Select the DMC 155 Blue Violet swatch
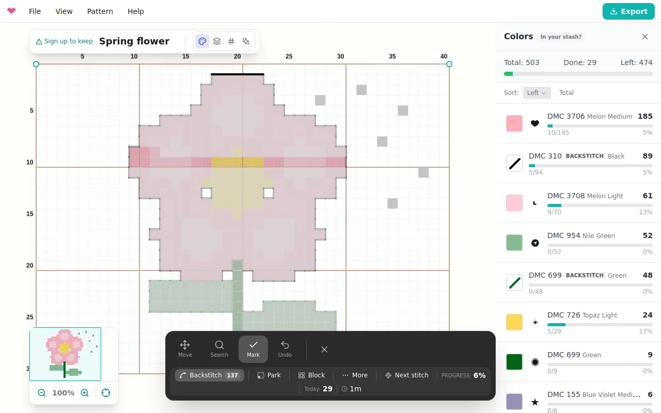The image size is (661, 413). coord(514,402)
